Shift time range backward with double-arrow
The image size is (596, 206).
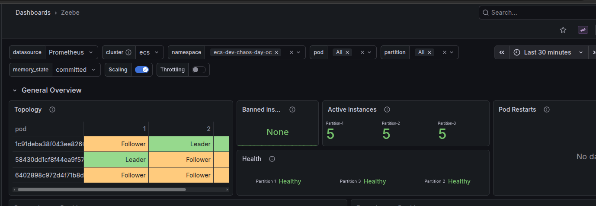pos(502,52)
